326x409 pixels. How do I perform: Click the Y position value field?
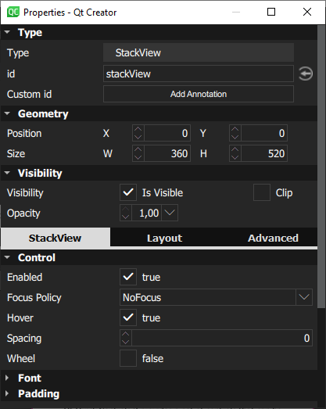264,133
